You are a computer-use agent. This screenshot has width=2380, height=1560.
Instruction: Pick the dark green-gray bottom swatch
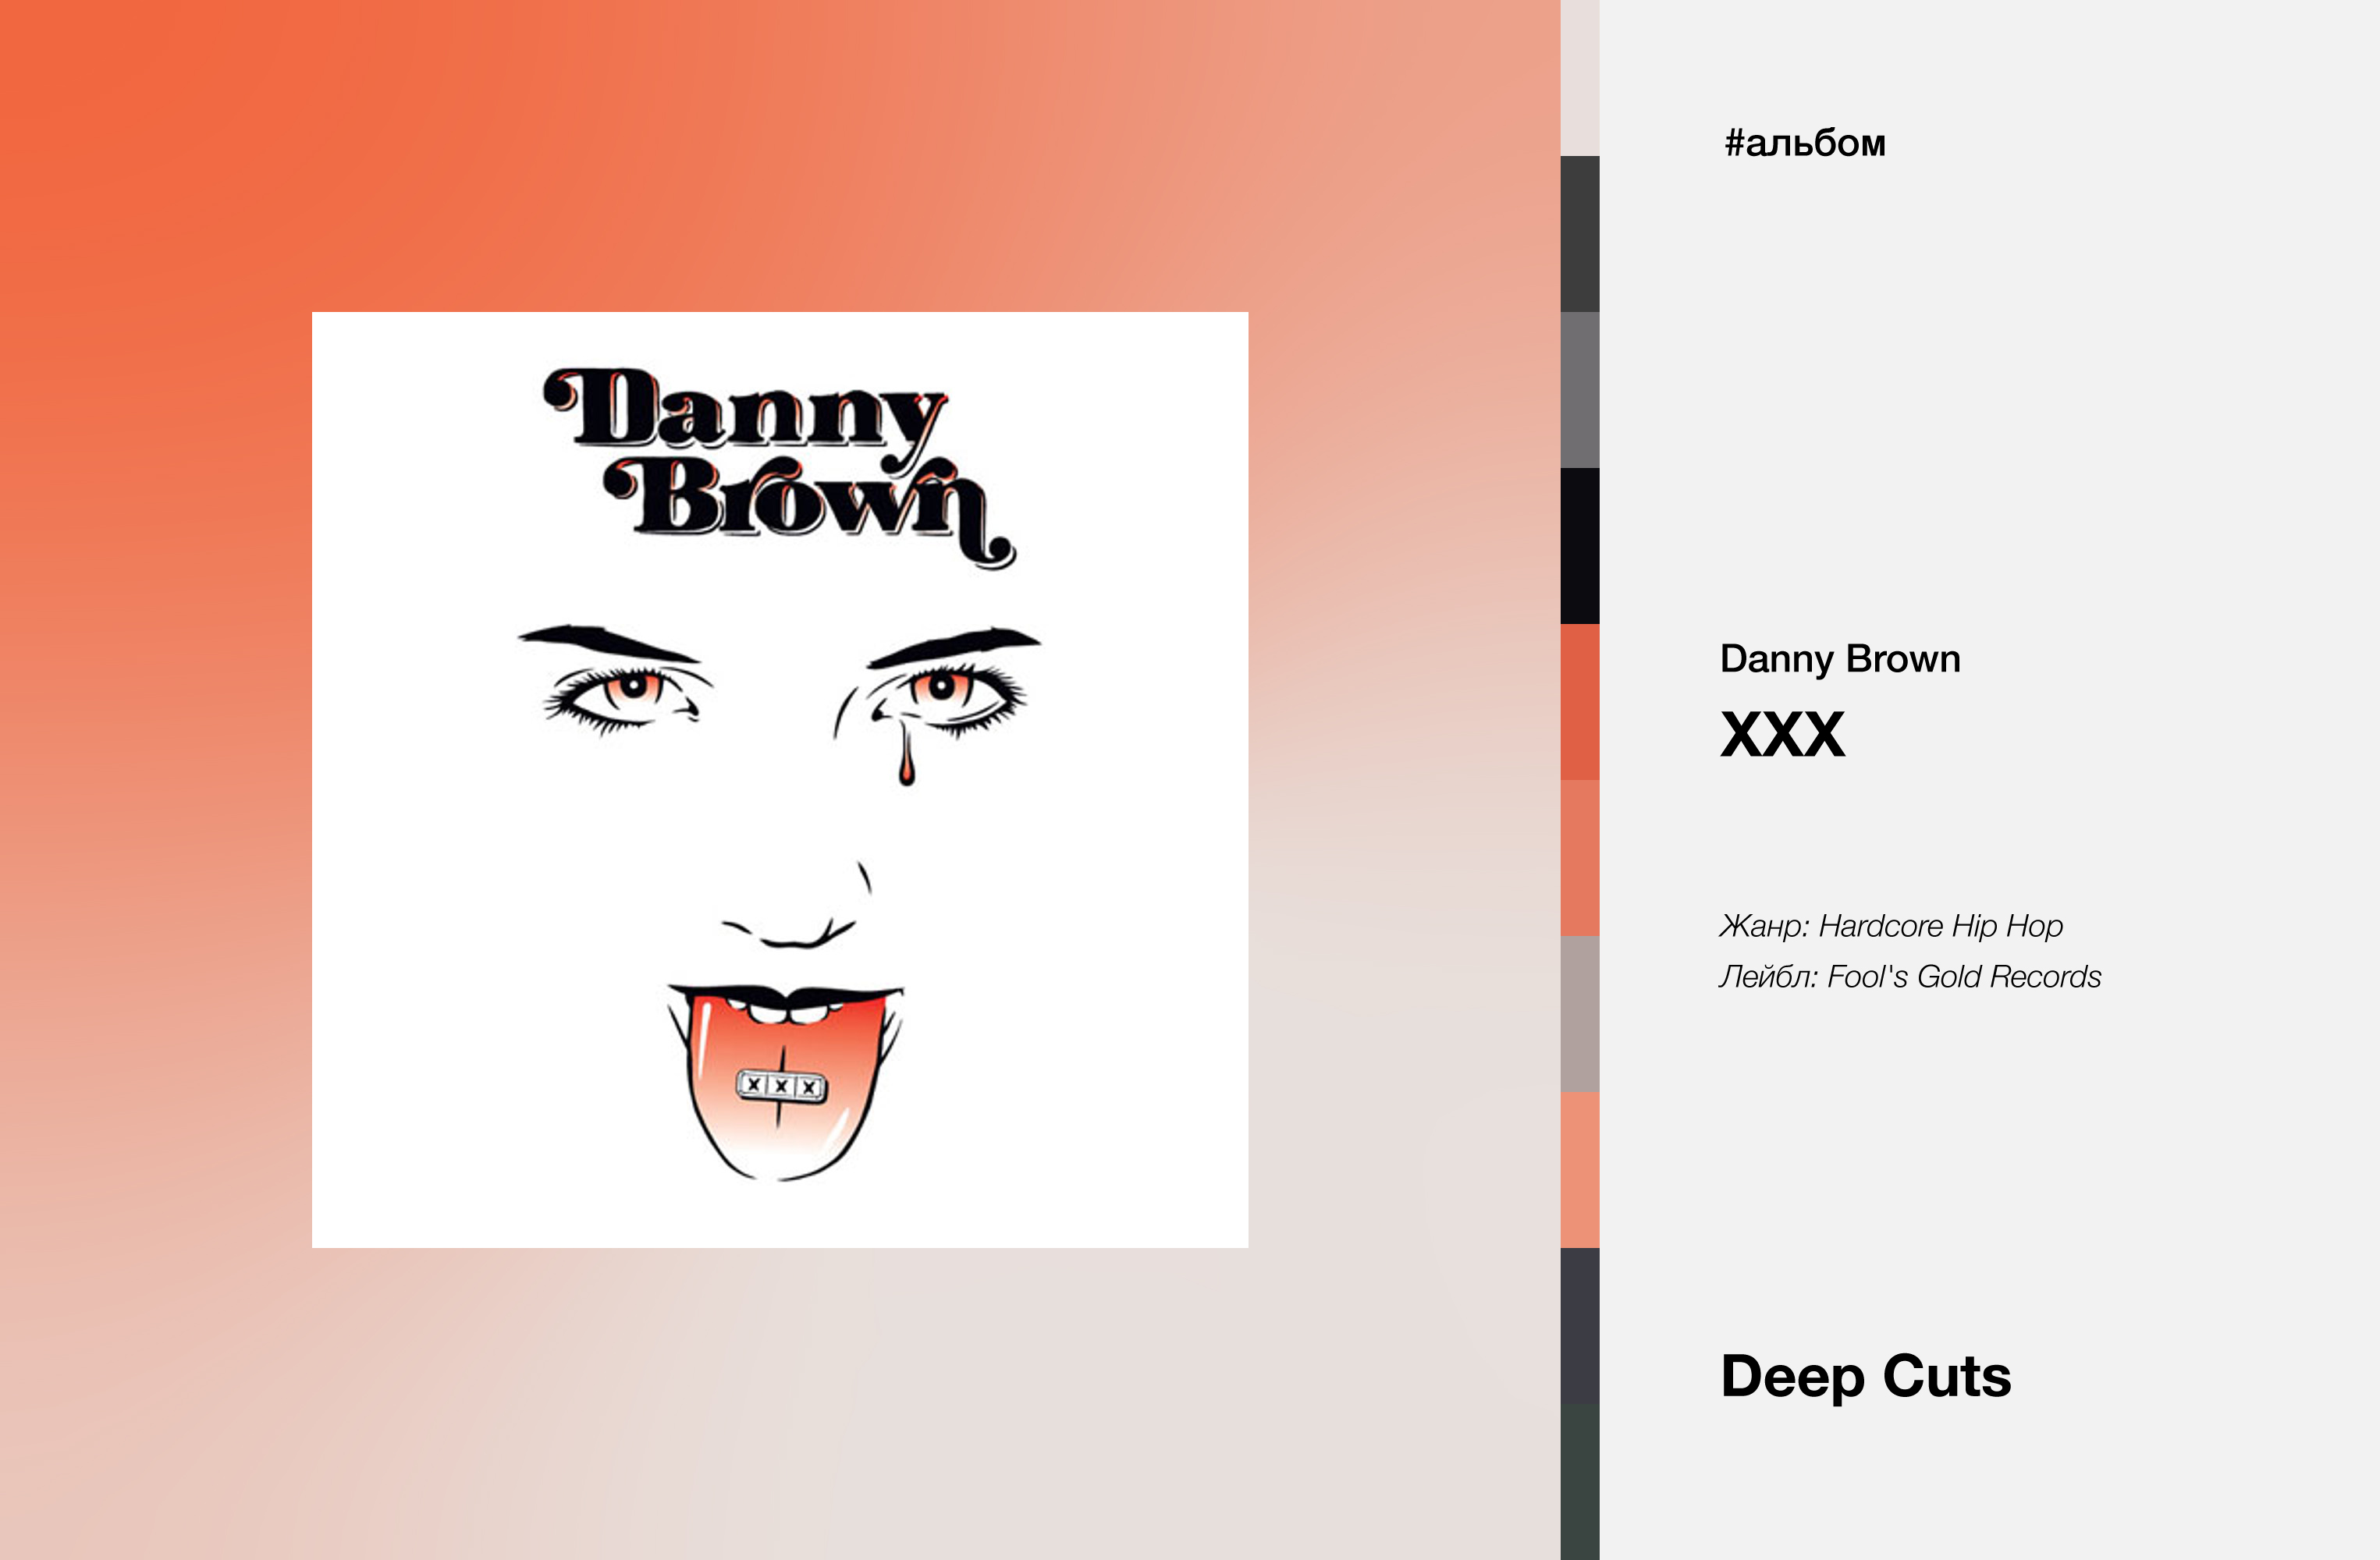(x=1580, y=1481)
